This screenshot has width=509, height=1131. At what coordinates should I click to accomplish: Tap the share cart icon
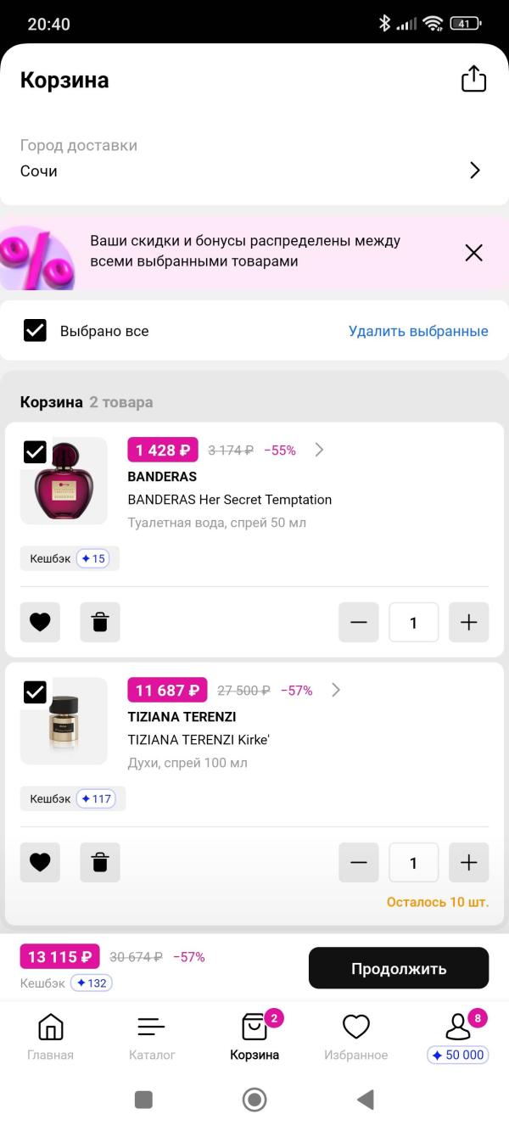[473, 79]
